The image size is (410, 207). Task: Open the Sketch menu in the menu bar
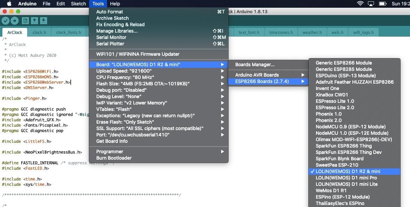78,4
